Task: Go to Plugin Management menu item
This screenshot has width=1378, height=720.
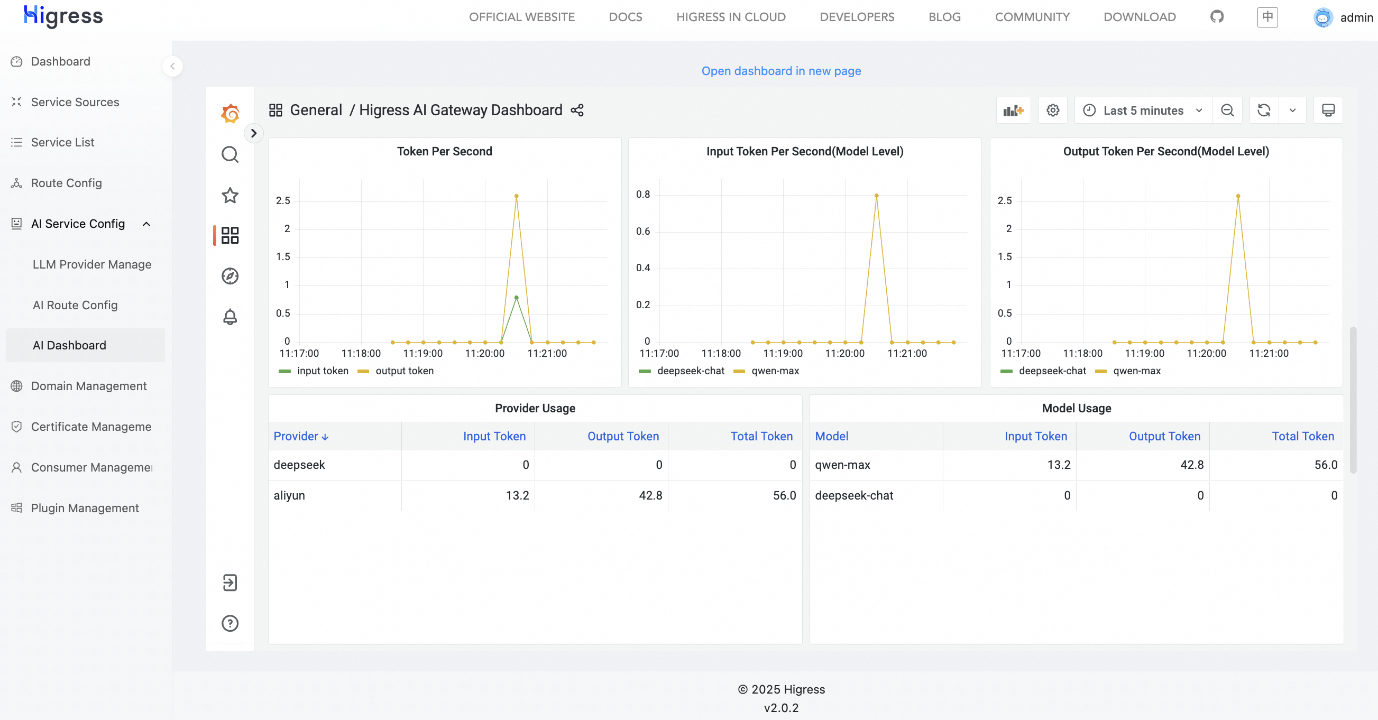Action: point(85,507)
